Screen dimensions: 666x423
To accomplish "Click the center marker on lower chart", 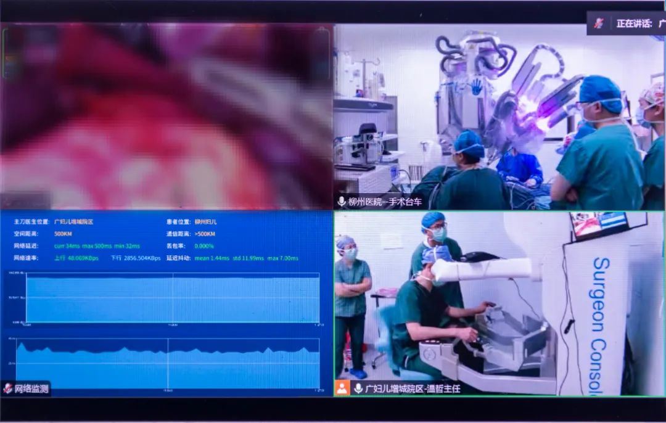I will pos(168,364).
